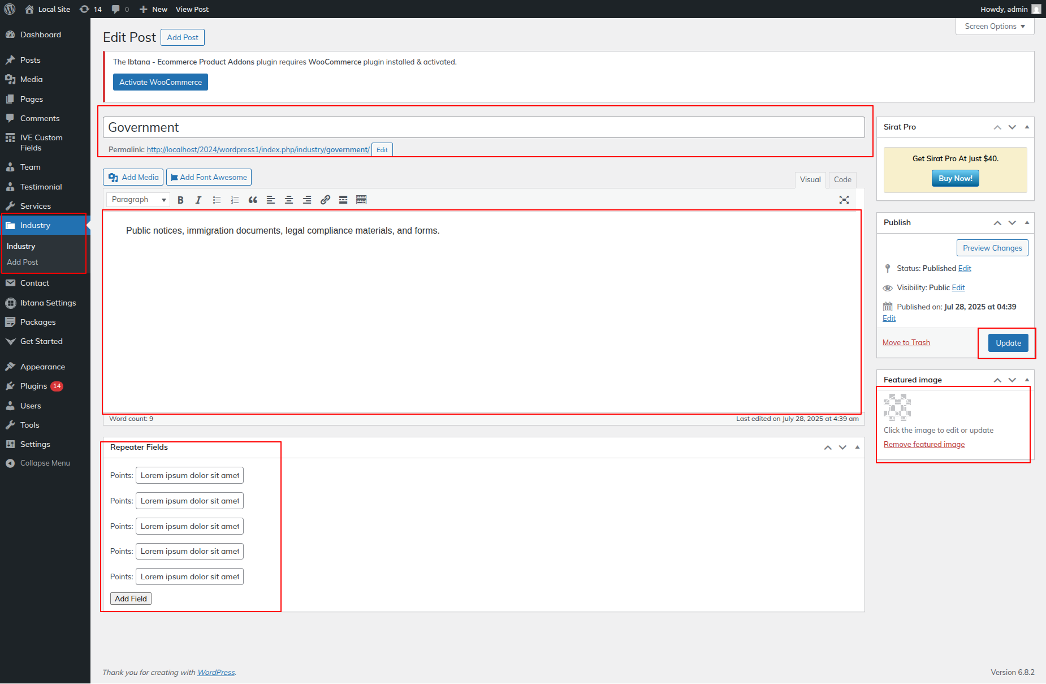This screenshot has width=1046, height=684.
Task: Insert a numbered list
Action: pos(235,200)
